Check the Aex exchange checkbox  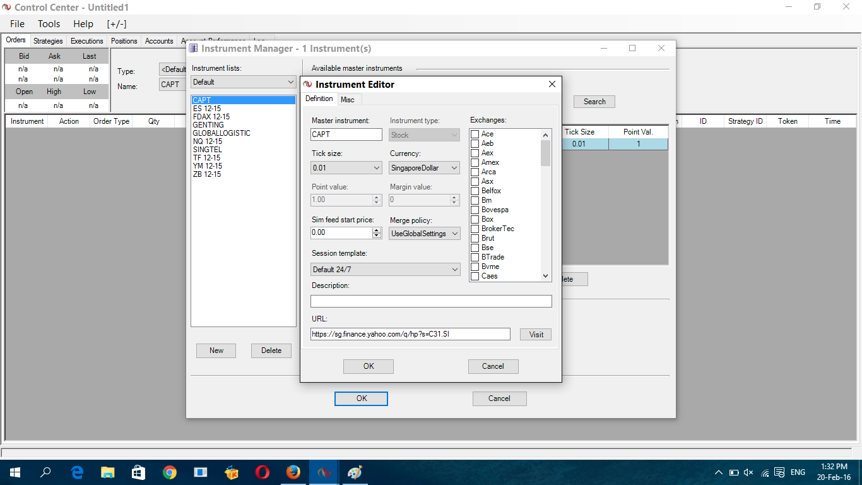(x=475, y=153)
